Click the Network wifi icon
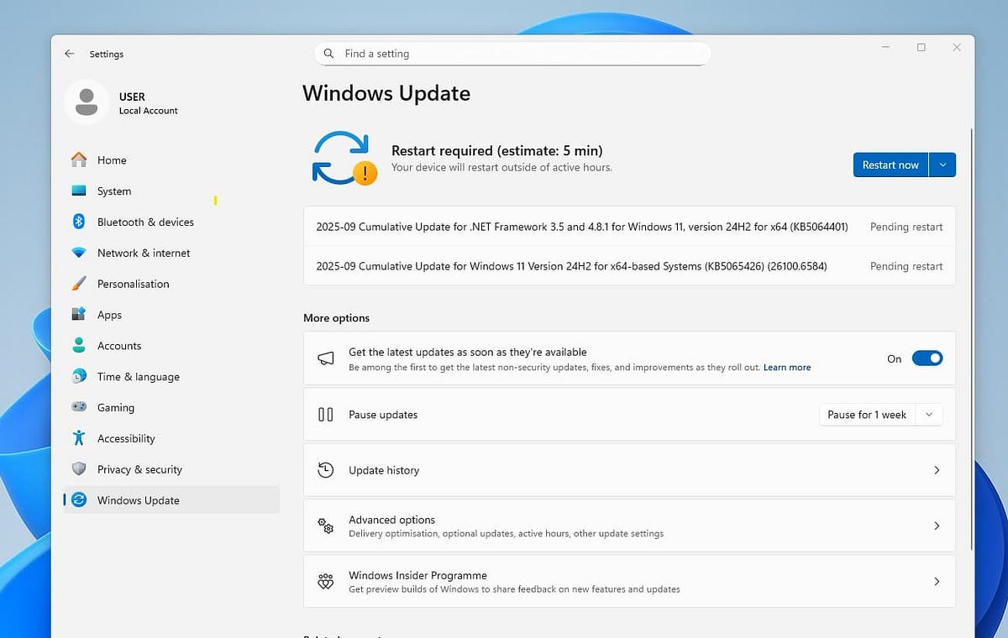Viewport: 1008px width, 638px height. coord(79,253)
